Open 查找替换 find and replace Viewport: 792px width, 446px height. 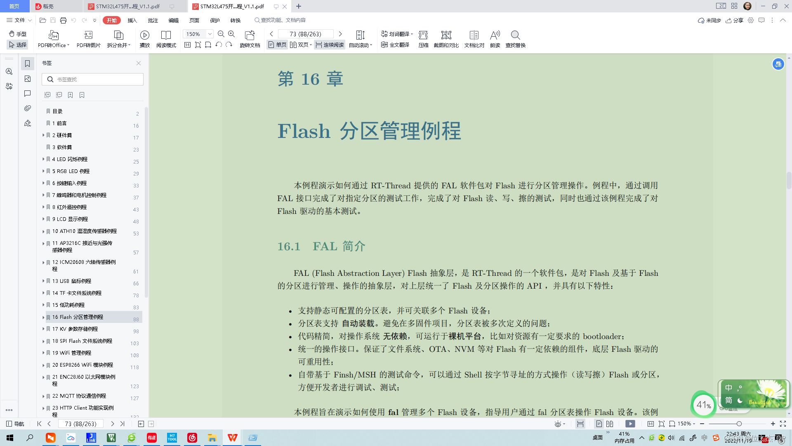pyautogui.click(x=515, y=39)
